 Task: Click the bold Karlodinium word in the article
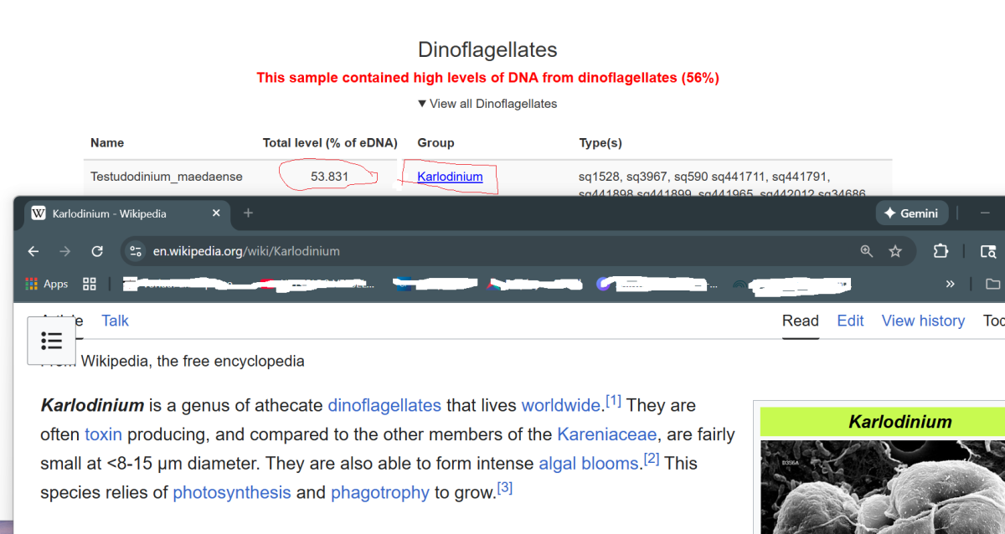[x=92, y=405]
